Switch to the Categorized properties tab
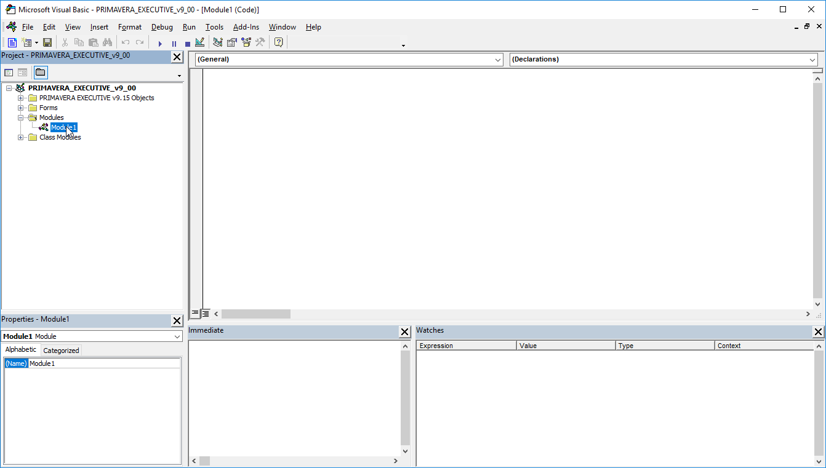This screenshot has height=468, width=826. (61, 351)
